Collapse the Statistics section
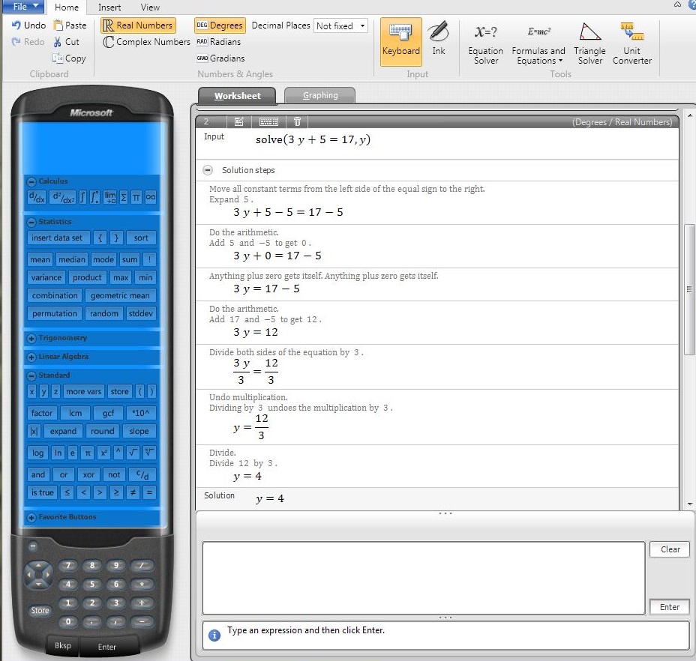The height and width of the screenshot is (661, 696). click(x=31, y=222)
